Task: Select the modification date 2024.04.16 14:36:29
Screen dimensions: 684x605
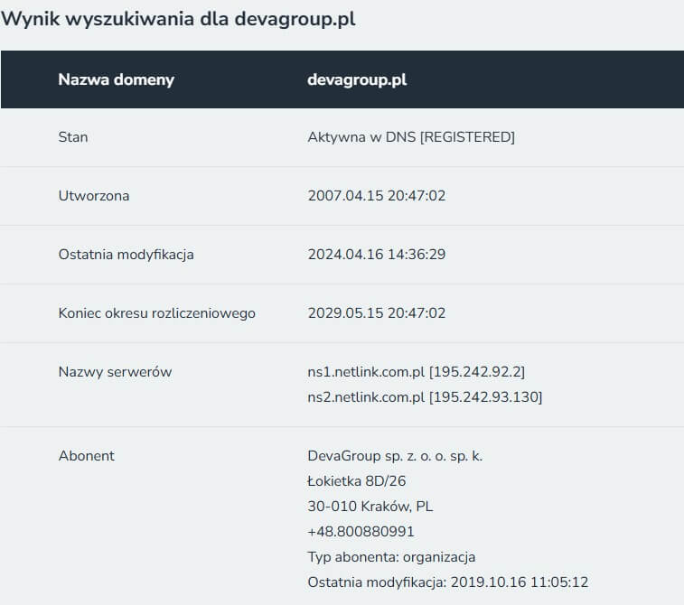Action: (377, 255)
